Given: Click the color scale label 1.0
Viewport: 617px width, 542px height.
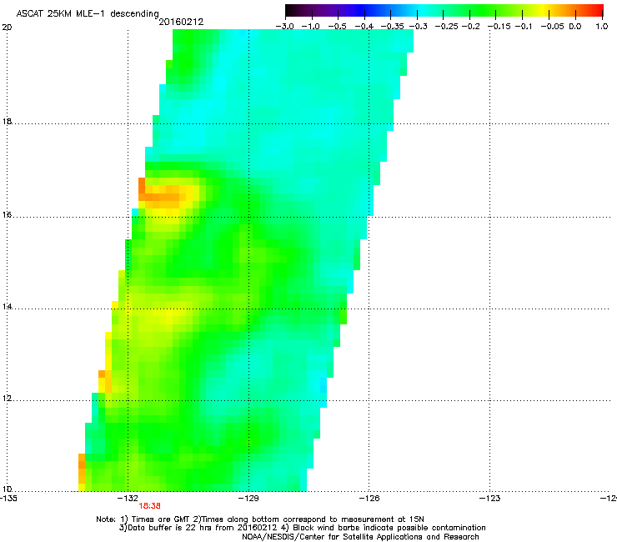Looking at the screenshot, I should (x=602, y=27).
